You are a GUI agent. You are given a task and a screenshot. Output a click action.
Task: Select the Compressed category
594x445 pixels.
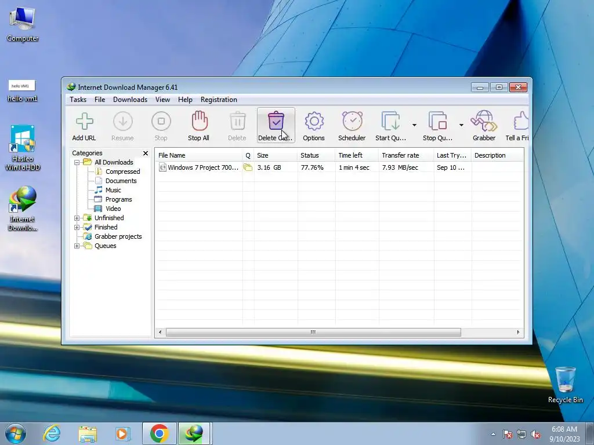pos(123,172)
